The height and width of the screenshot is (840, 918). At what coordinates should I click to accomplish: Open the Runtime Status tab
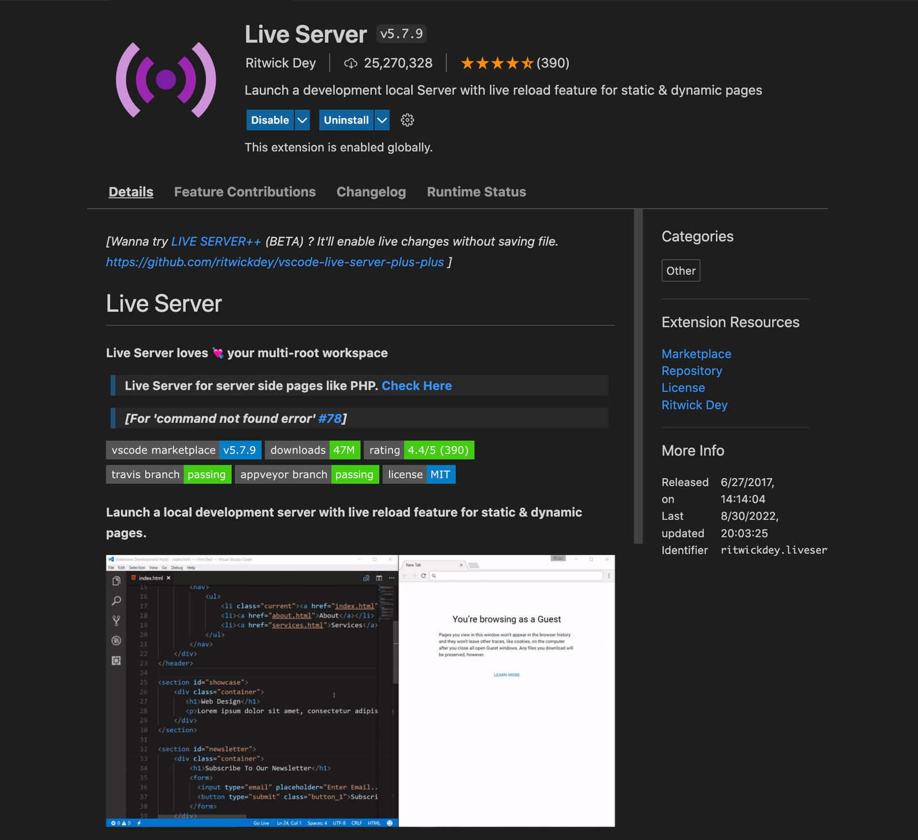tap(476, 192)
